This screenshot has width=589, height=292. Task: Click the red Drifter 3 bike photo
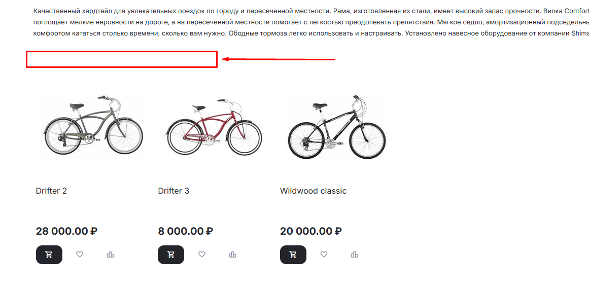coord(216,128)
